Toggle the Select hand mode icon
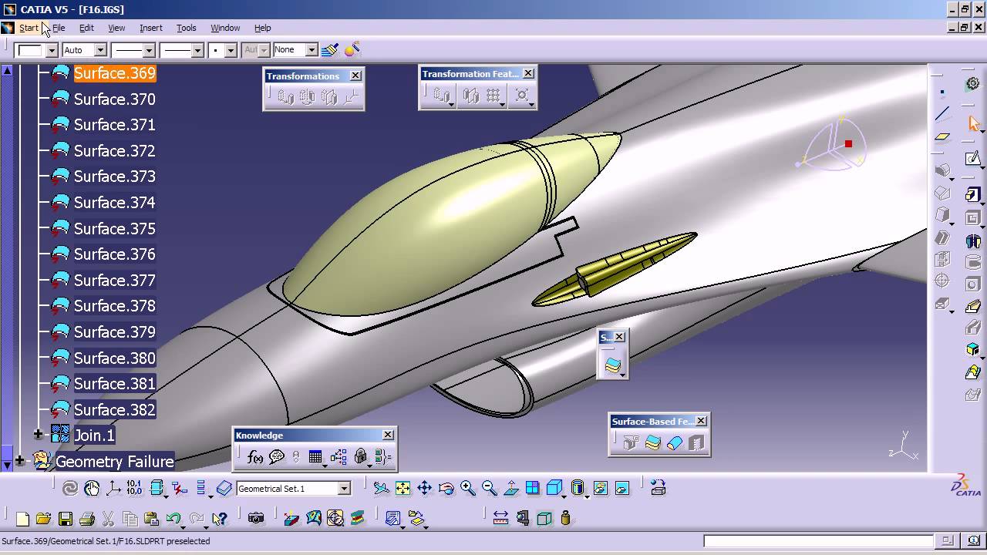 92,488
